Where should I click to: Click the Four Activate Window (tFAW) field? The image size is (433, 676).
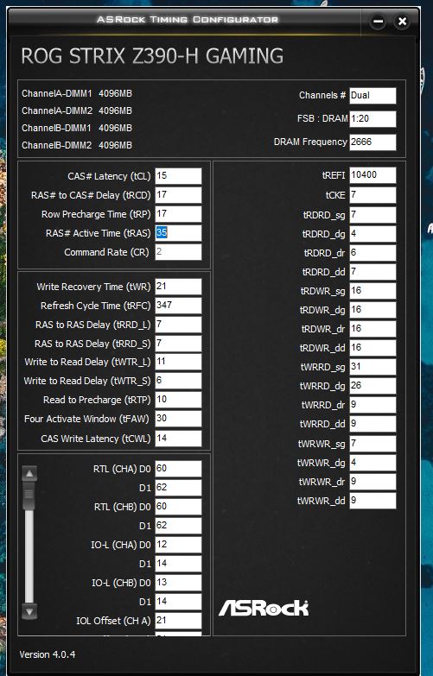(x=178, y=419)
